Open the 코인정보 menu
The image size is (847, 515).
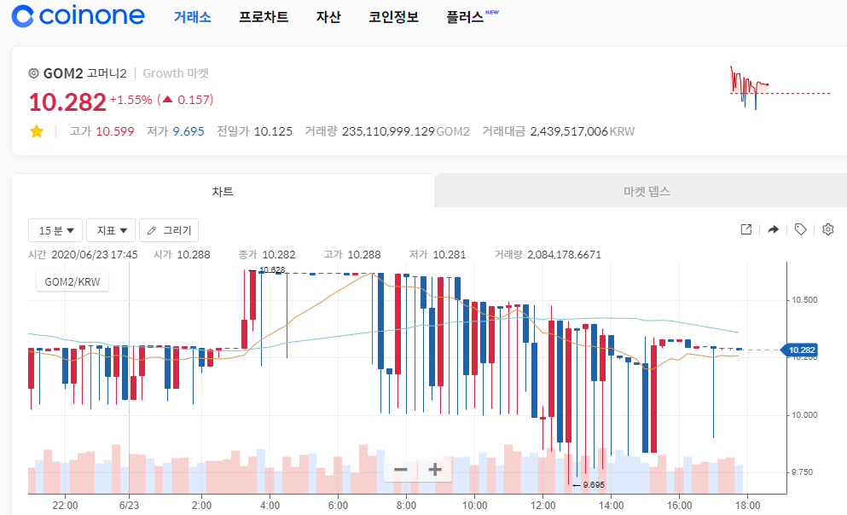coord(393,17)
